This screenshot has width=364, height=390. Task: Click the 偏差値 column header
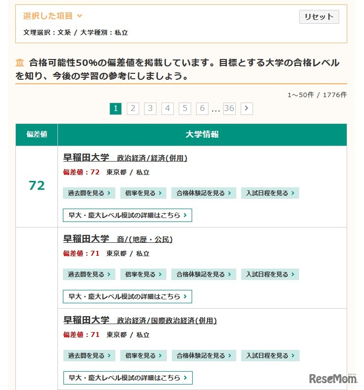tap(37, 135)
